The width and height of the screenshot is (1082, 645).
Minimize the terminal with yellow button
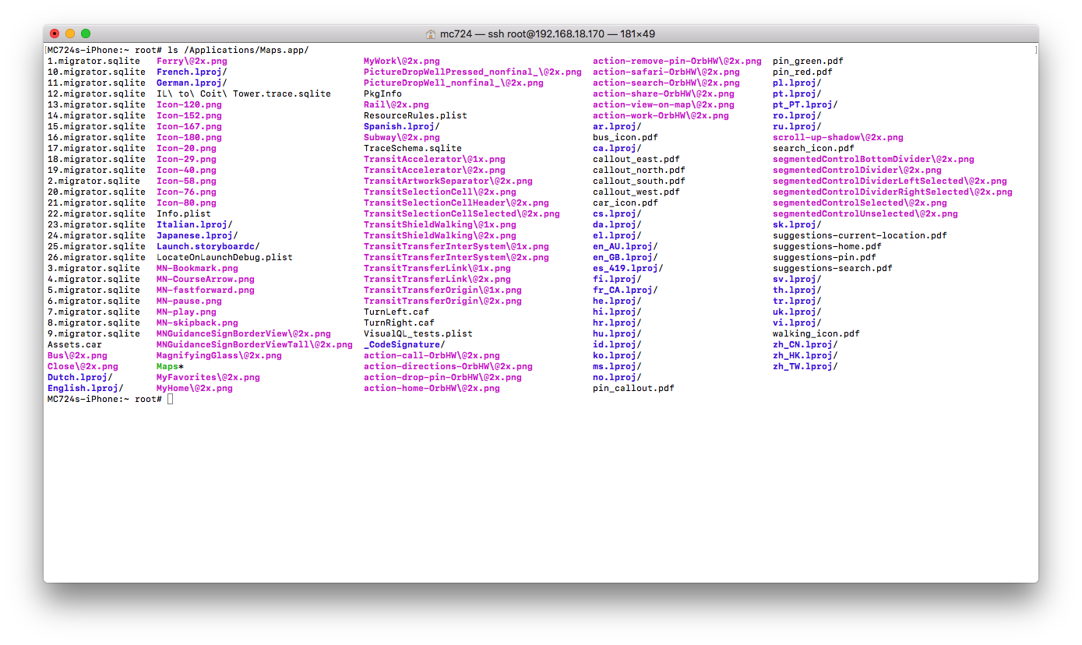coord(70,33)
